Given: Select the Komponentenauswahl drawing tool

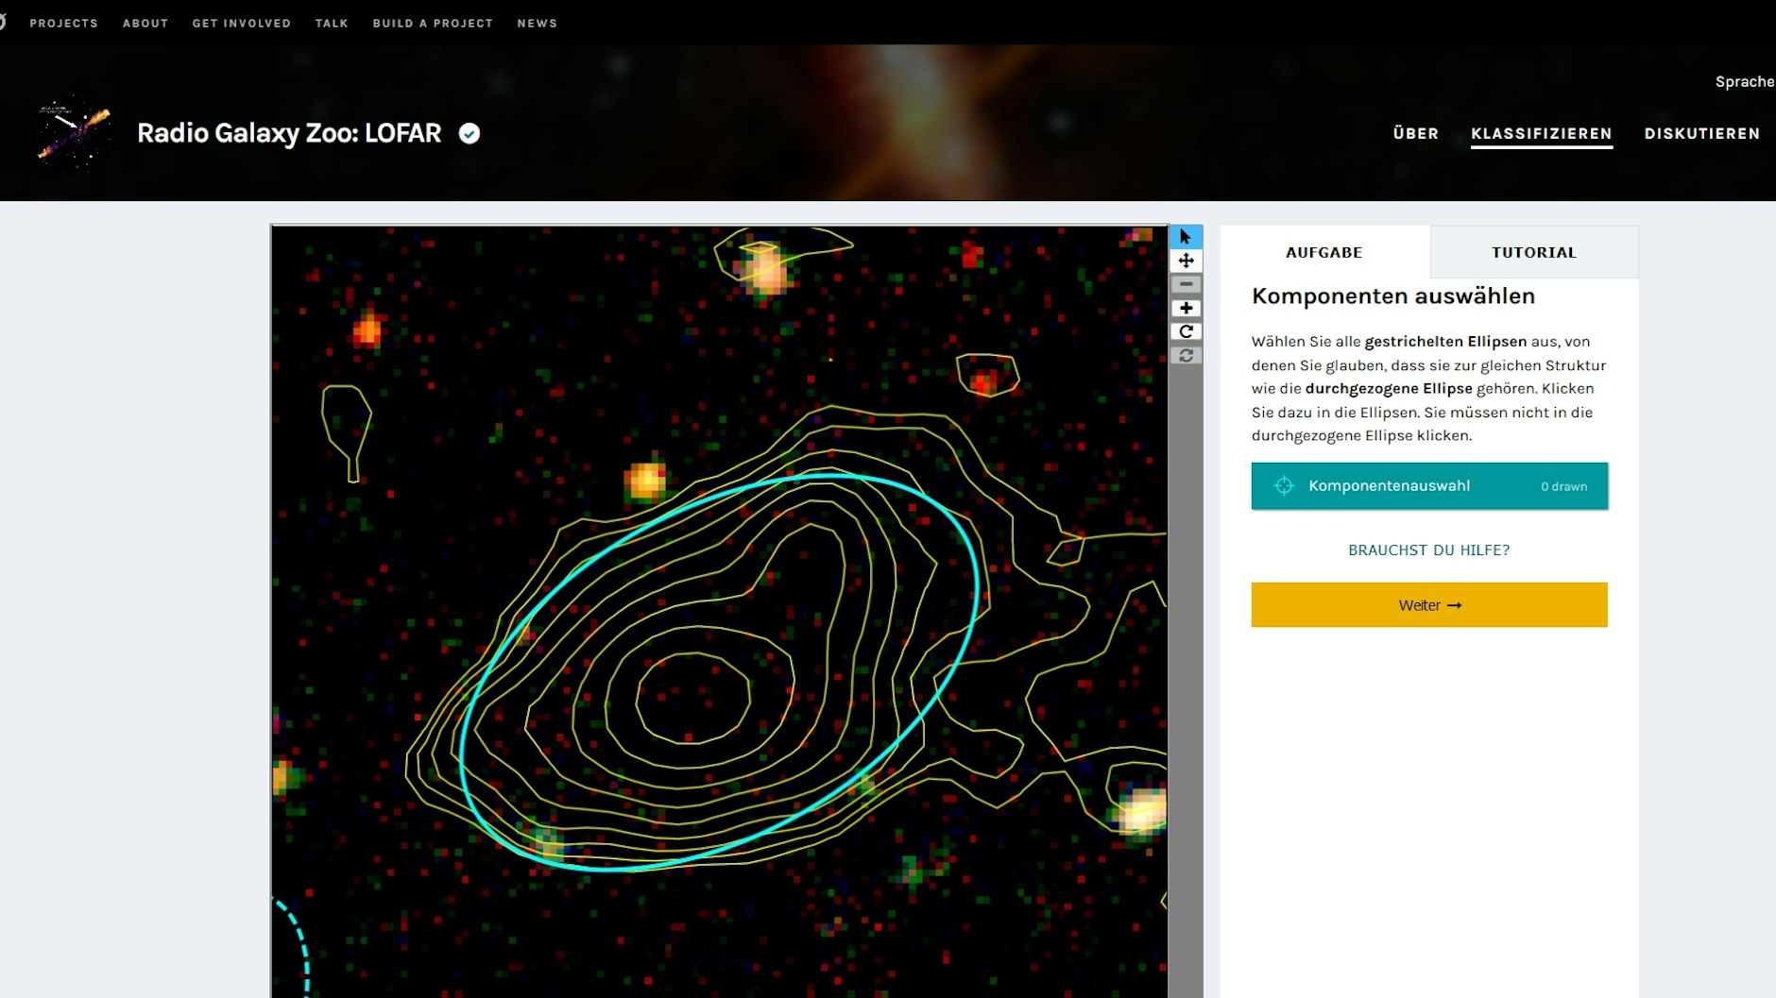Looking at the screenshot, I should pos(1428,486).
